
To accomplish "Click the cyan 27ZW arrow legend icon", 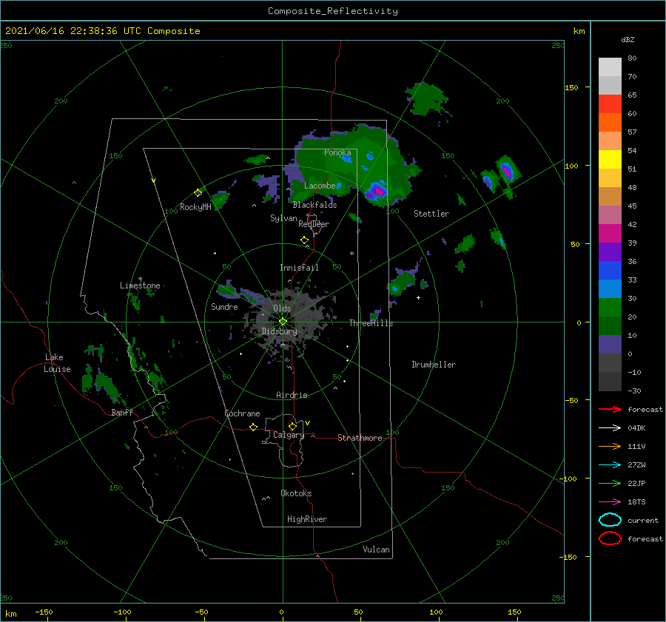I will [610, 465].
